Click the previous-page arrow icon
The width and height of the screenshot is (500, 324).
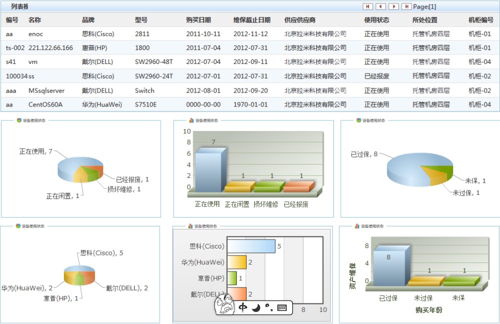point(381,6)
